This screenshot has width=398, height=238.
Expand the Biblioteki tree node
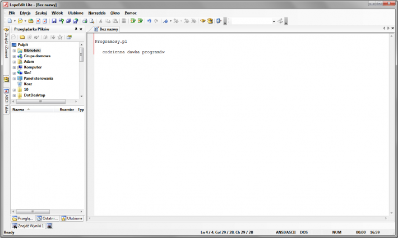tap(14, 51)
